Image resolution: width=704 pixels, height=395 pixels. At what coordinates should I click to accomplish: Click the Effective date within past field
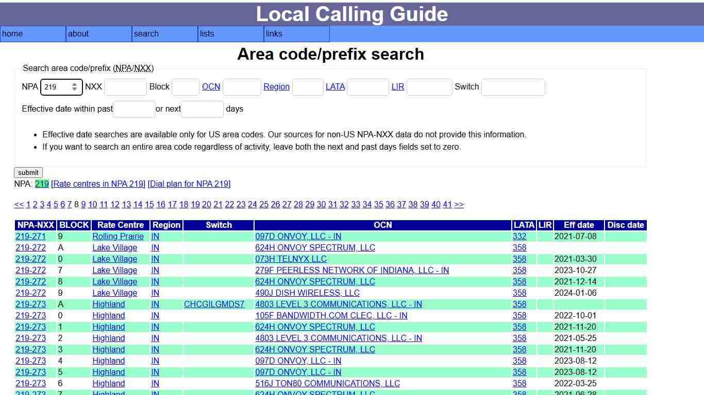point(133,109)
